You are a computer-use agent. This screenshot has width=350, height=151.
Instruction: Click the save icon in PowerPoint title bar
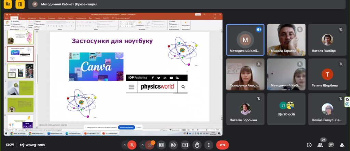7,14
